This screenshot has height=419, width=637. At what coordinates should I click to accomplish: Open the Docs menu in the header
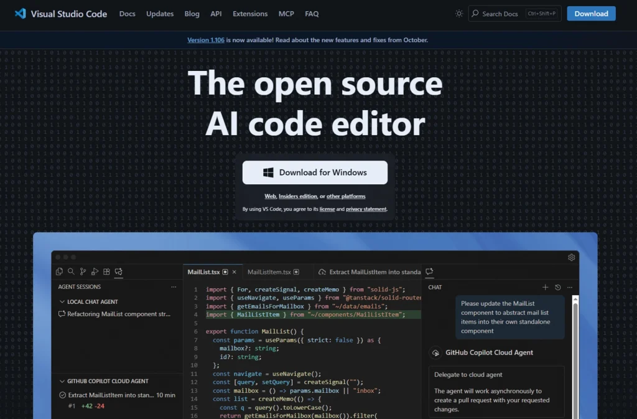point(127,13)
